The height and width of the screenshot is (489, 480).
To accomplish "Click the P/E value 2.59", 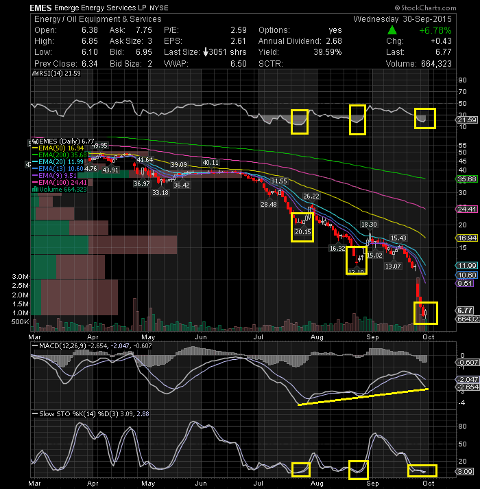I will (x=239, y=30).
